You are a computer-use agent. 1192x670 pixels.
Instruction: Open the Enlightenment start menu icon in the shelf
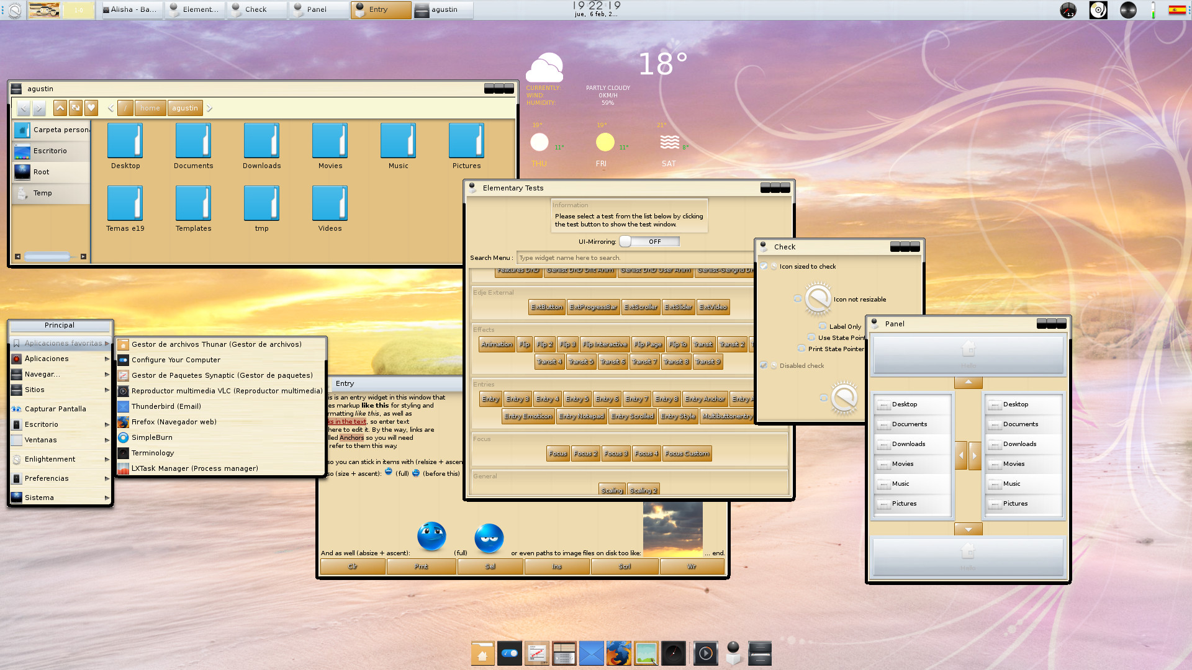pos(14,9)
